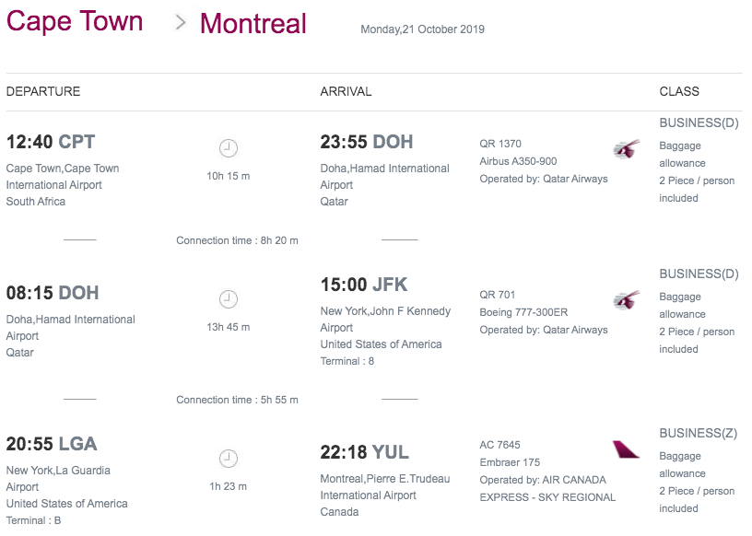Screen dimensions: 752x536
Task: Select the Cape Town origin heading
Action: (x=75, y=21)
